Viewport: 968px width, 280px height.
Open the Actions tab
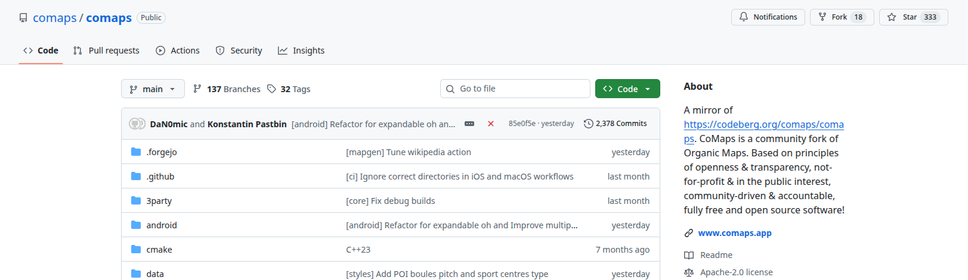[178, 51]
